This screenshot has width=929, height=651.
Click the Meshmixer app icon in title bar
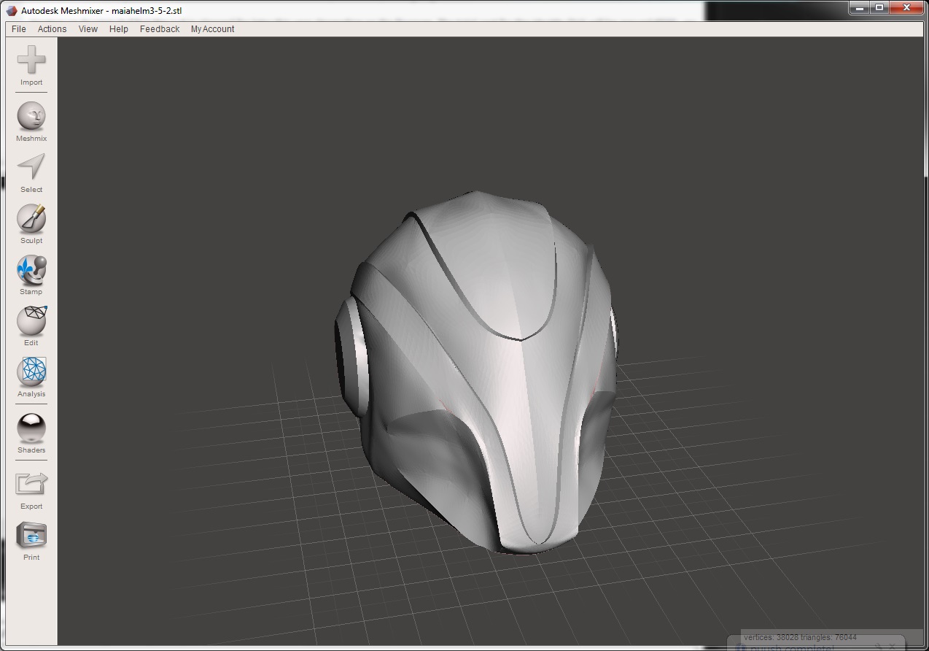pyautogui.click(x=12, y=10)
